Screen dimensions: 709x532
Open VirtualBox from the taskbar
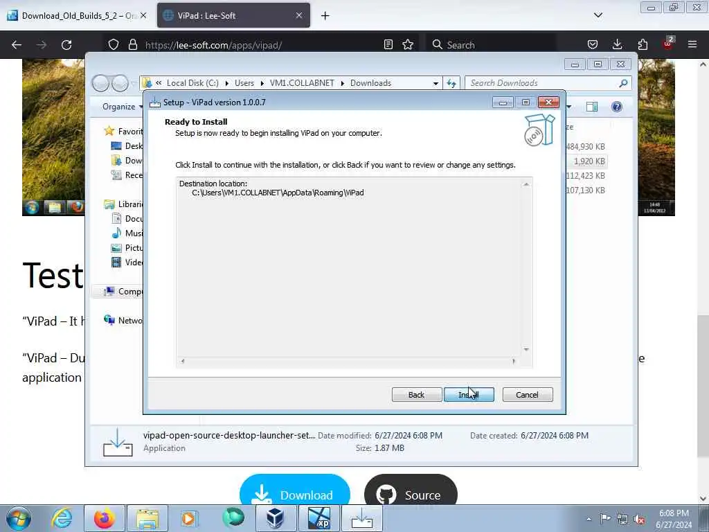click(276, 518)
